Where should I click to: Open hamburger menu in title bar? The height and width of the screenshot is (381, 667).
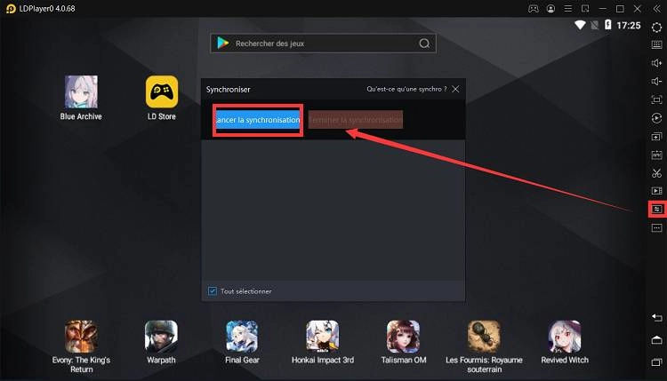(568, 9)
